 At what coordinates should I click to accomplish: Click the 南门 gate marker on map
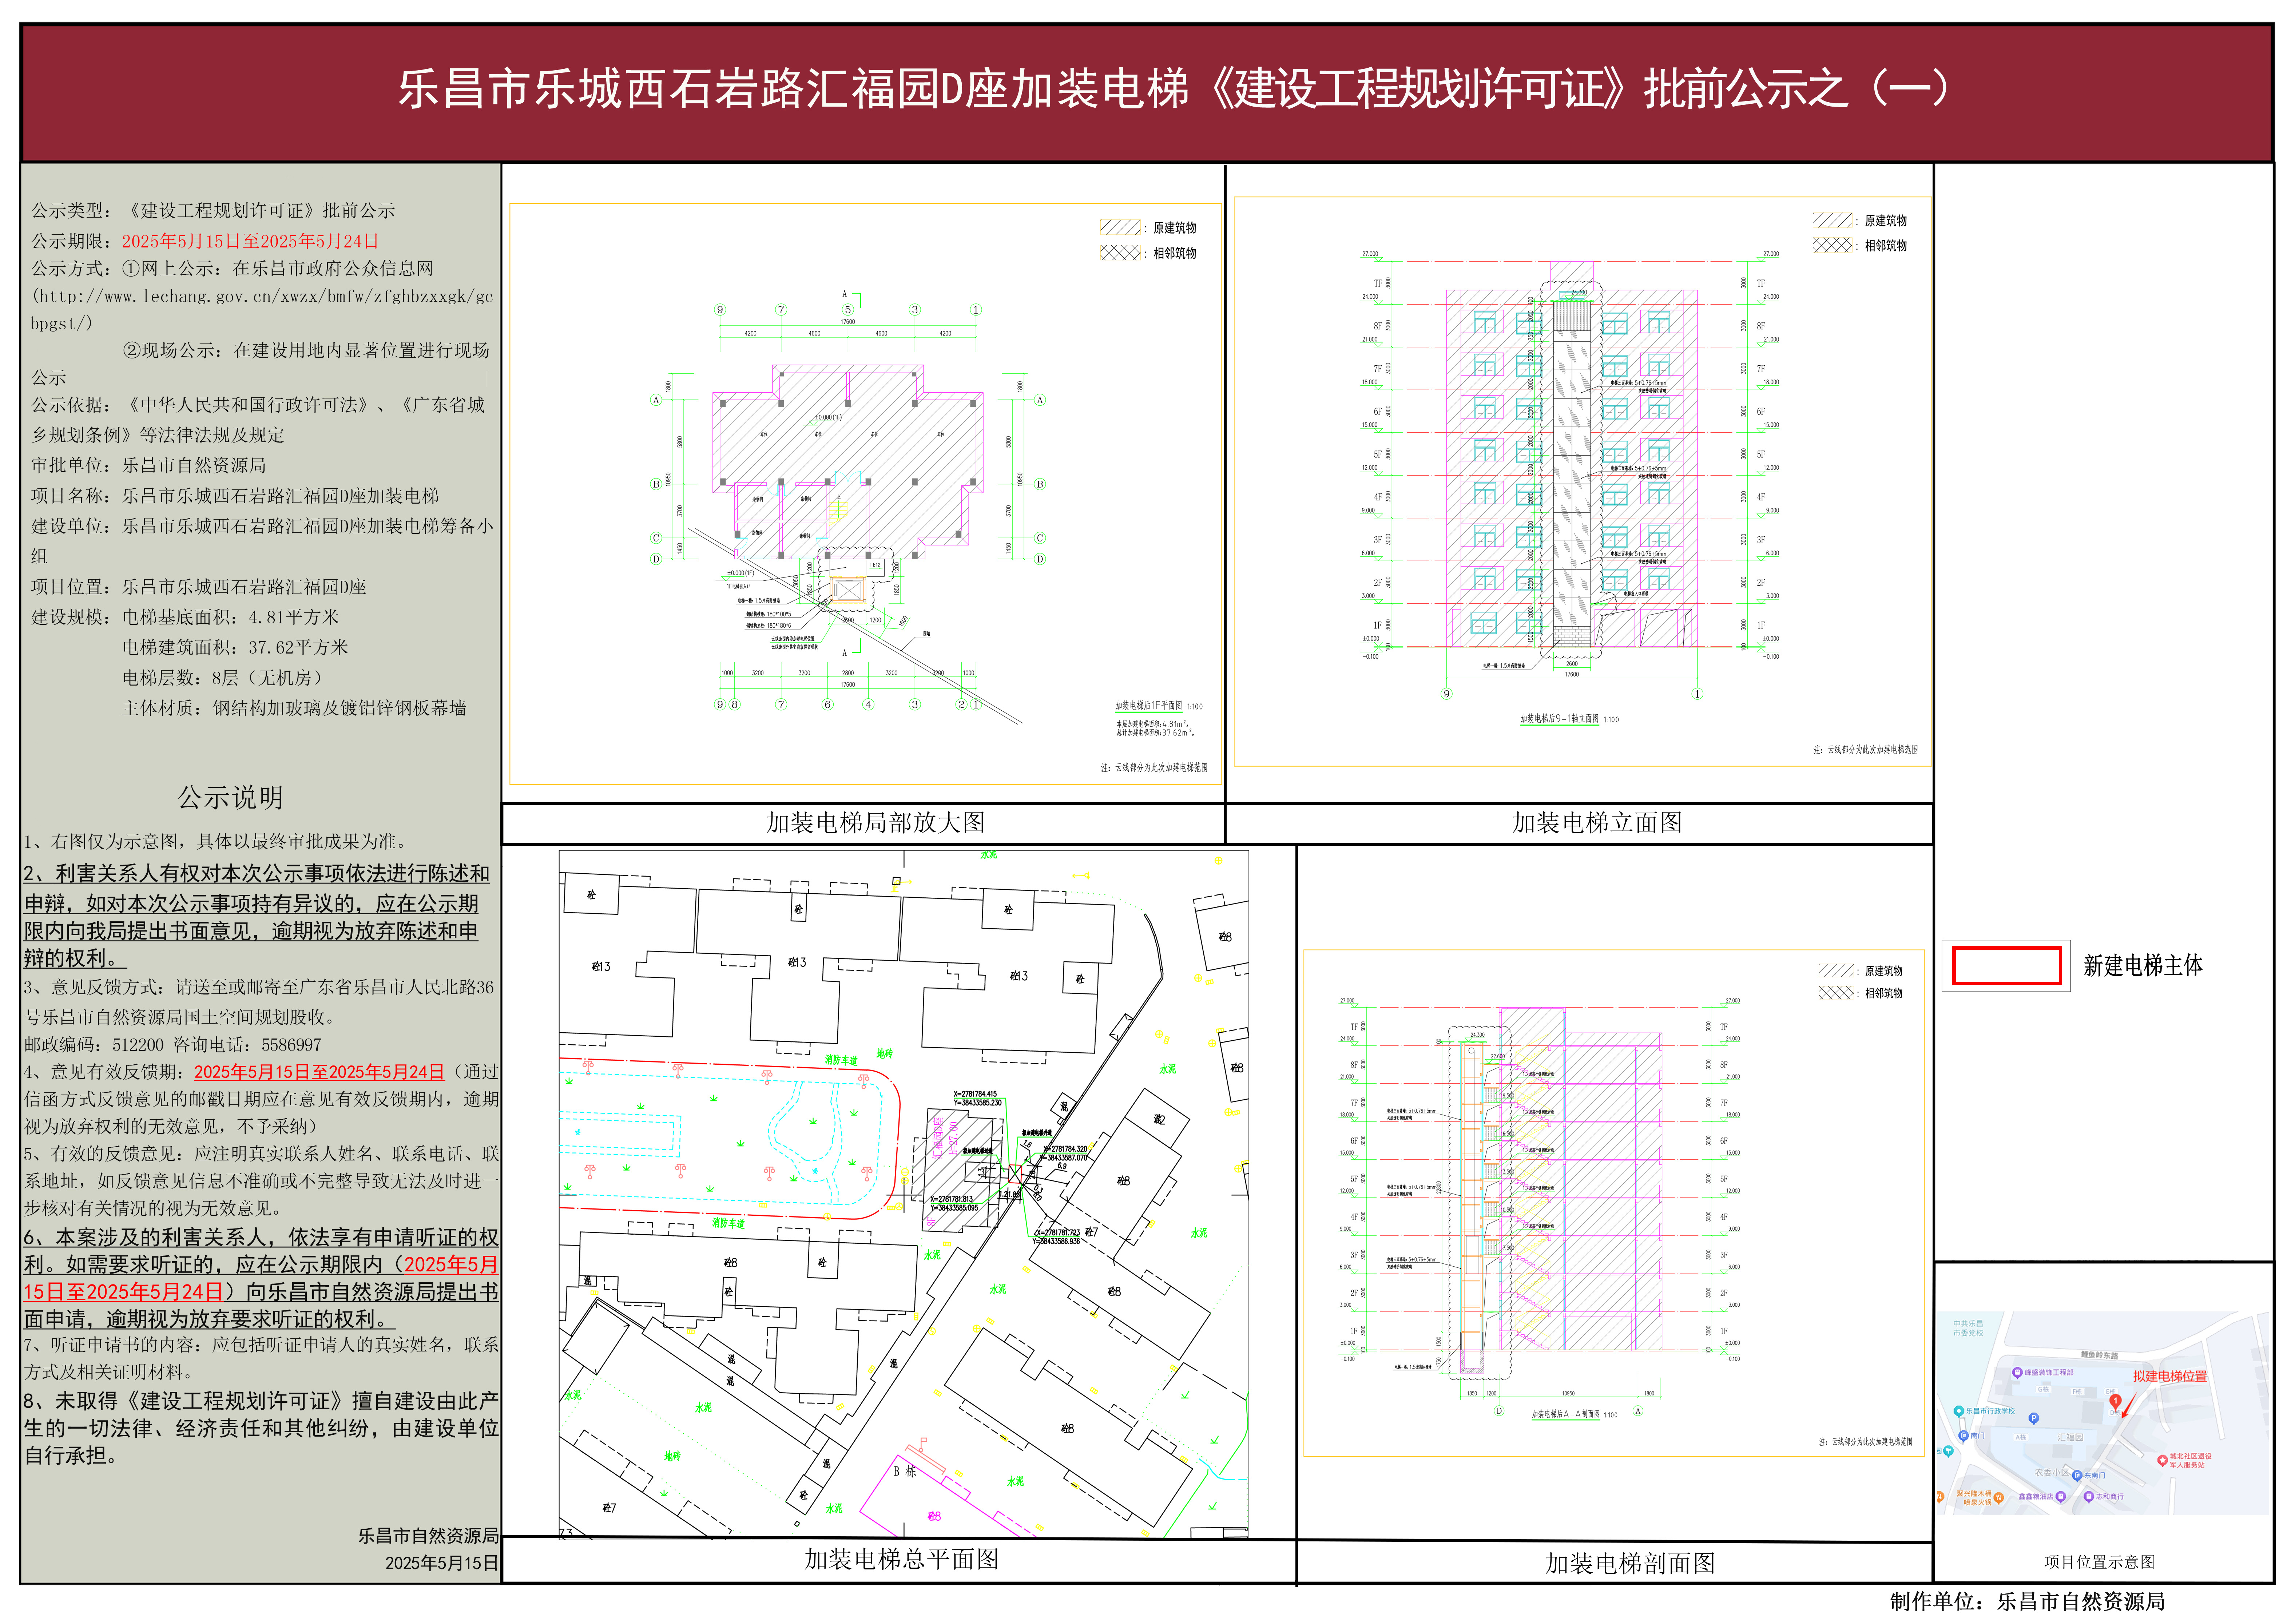pyautogui.click(x=1964, y=1436)
